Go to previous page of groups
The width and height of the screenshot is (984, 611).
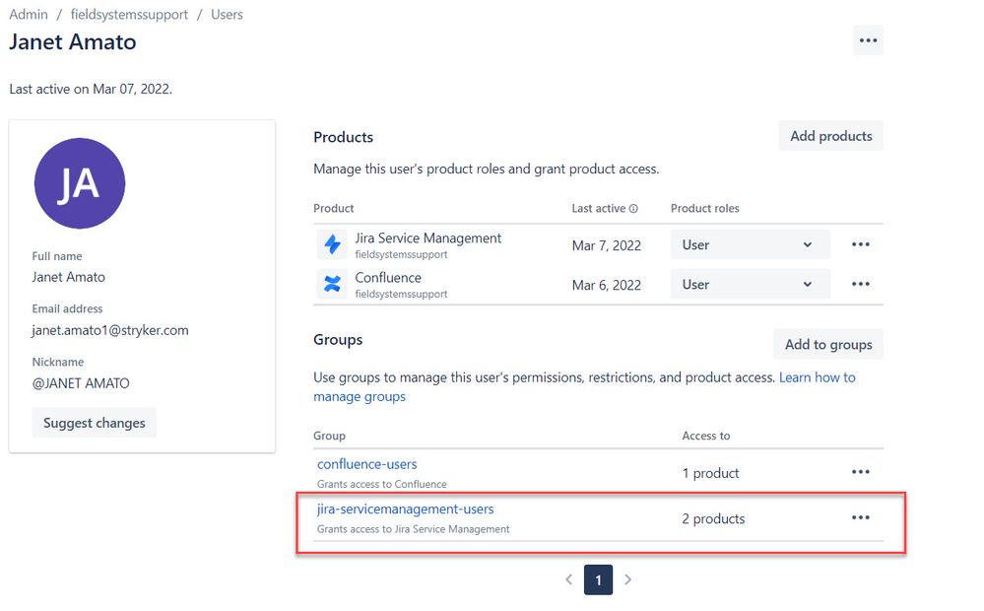coord(568,579)
